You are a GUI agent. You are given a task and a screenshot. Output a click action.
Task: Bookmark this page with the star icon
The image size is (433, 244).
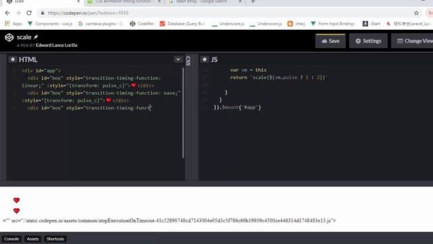click(x=416, y=13)
